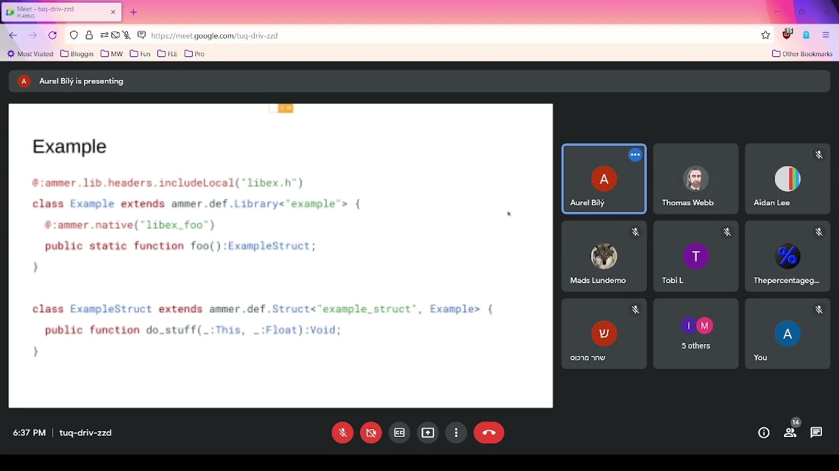Click Mads Lundemo's wolf avatar
This screenshot has height=471, width=839.
coord(604,256)
